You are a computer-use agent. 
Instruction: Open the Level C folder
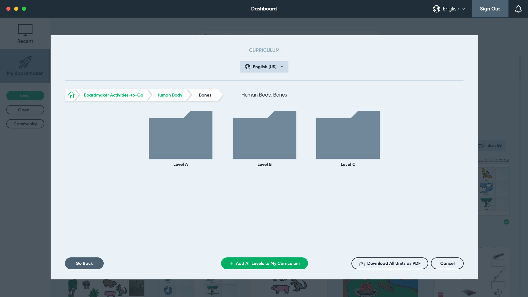tap(348, 135)
